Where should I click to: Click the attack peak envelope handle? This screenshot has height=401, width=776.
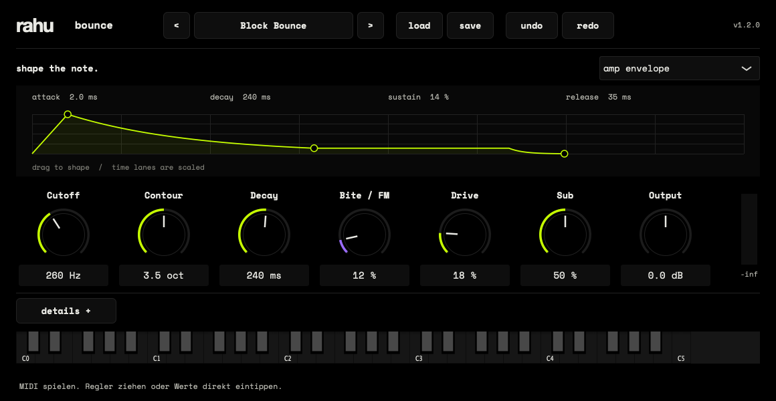(x=68, y=114)
